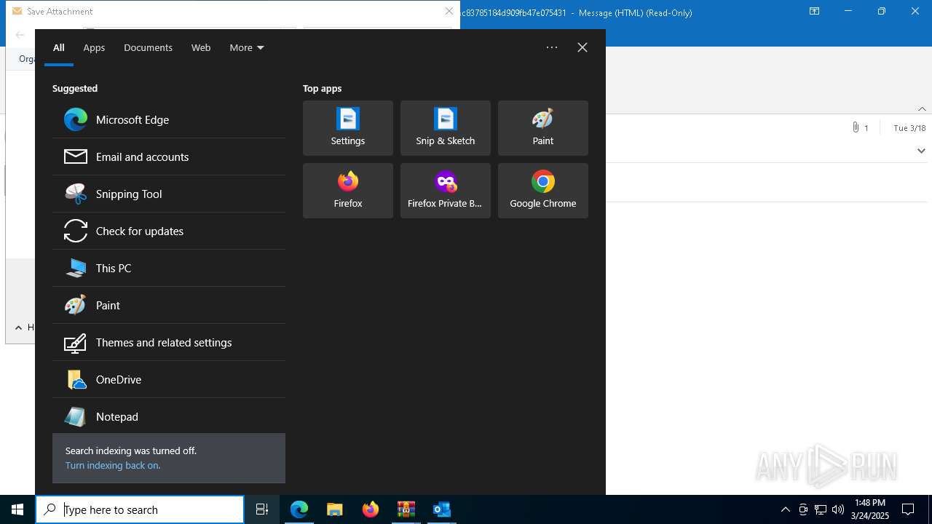Switch to Outlook on the taskbar

442,509
